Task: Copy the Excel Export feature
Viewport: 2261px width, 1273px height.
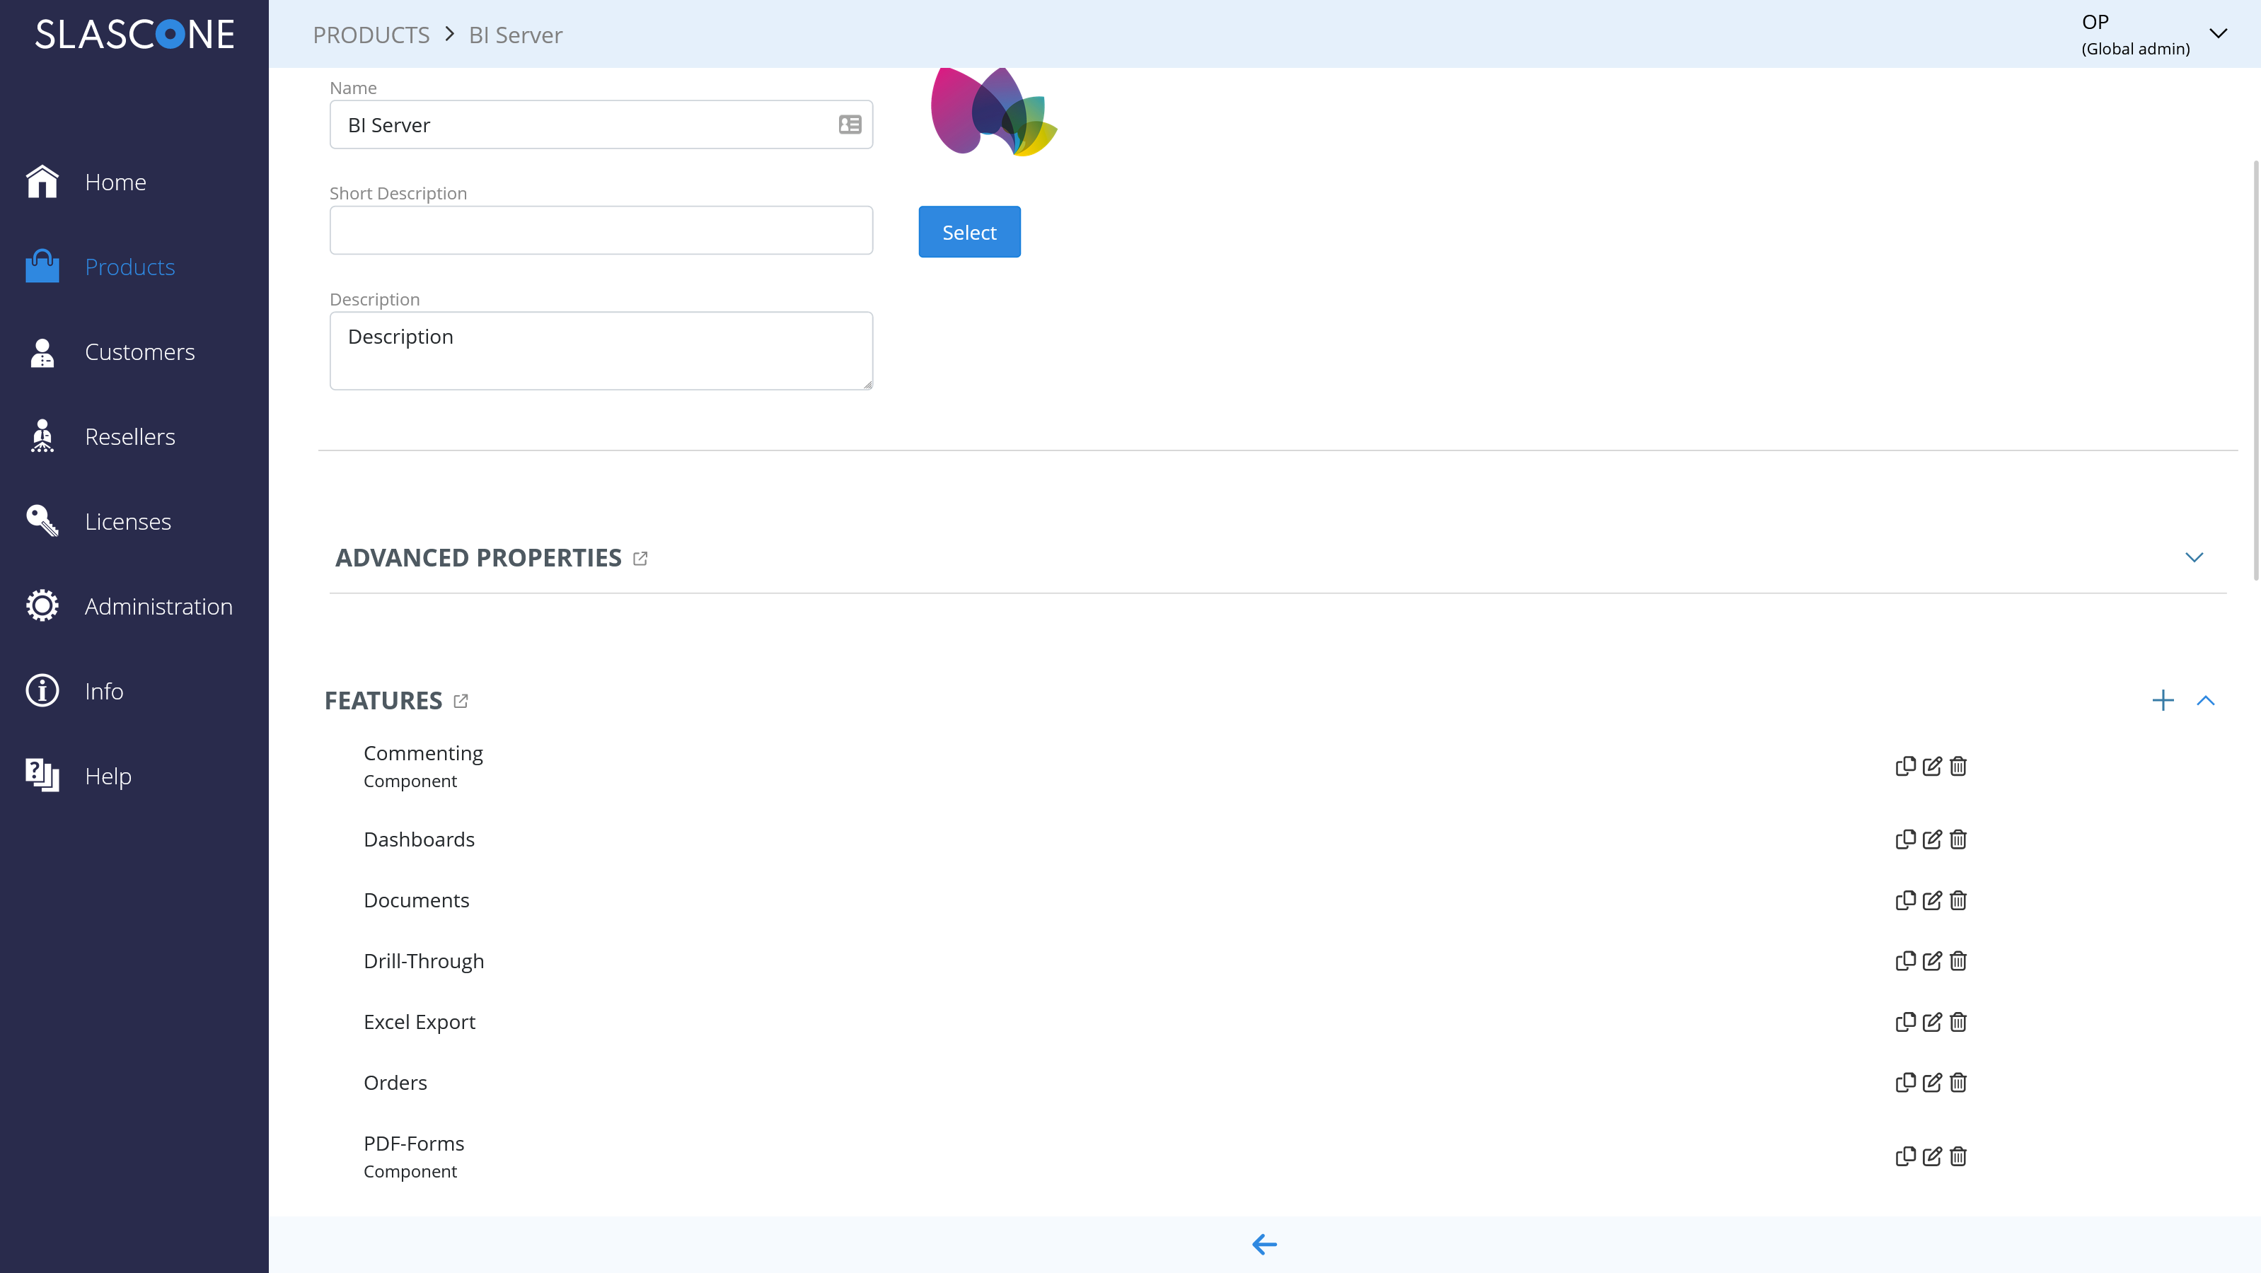Action: pyautogui.click(x=1904, y=1021)
